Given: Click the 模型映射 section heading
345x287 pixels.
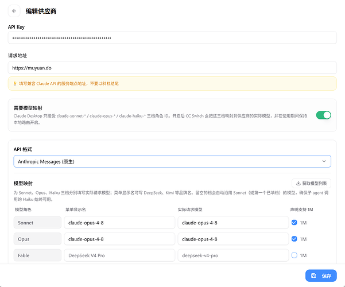Looking at the screenshot, I should coord(23,183).
